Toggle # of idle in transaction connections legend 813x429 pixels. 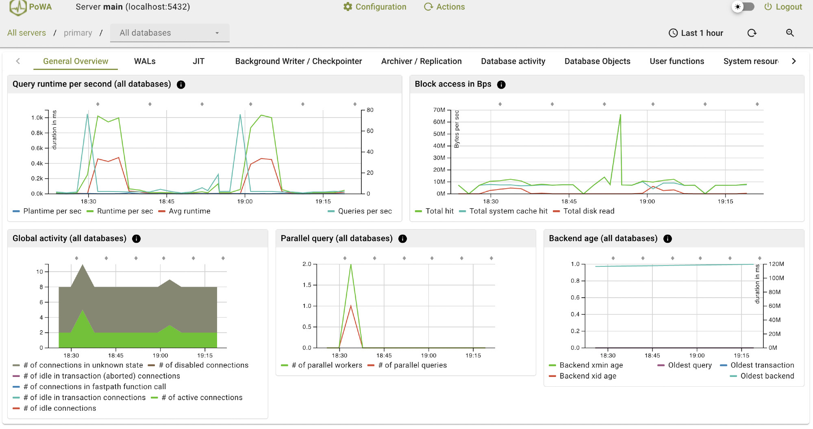[79, 398]
